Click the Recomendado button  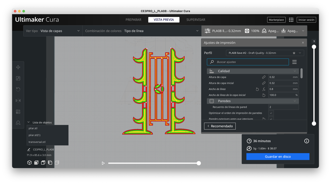220,126
